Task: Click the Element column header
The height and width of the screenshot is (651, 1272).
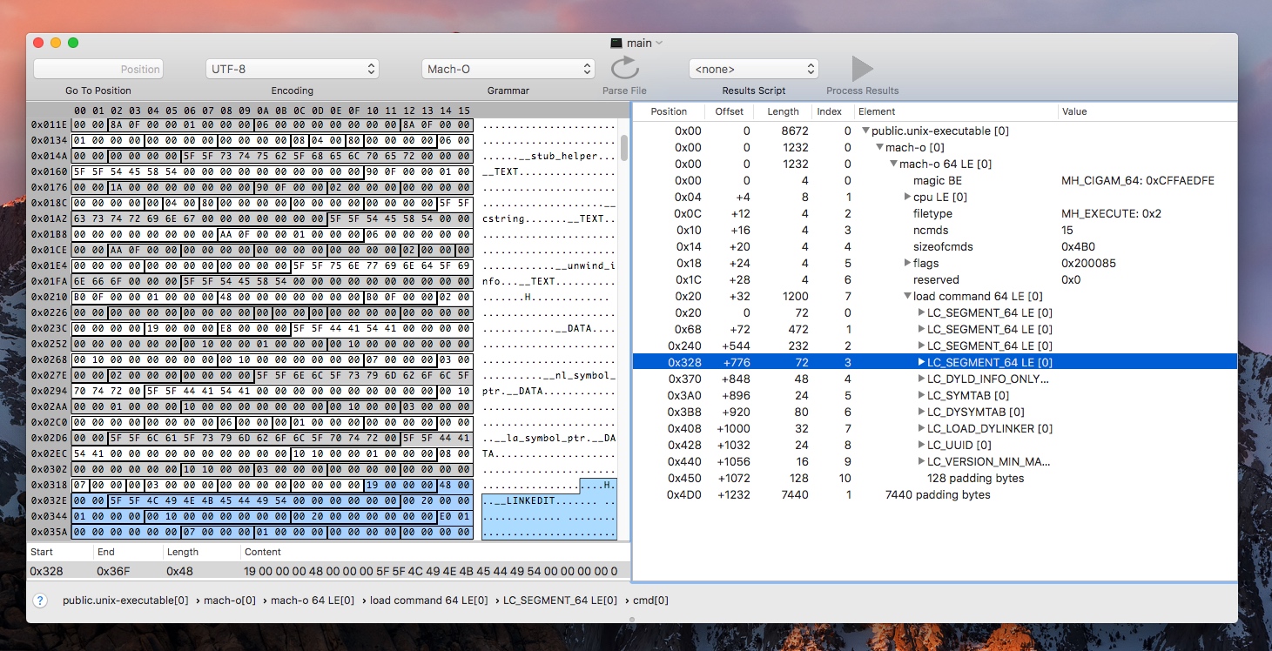Action: click(x=876, y=111)
